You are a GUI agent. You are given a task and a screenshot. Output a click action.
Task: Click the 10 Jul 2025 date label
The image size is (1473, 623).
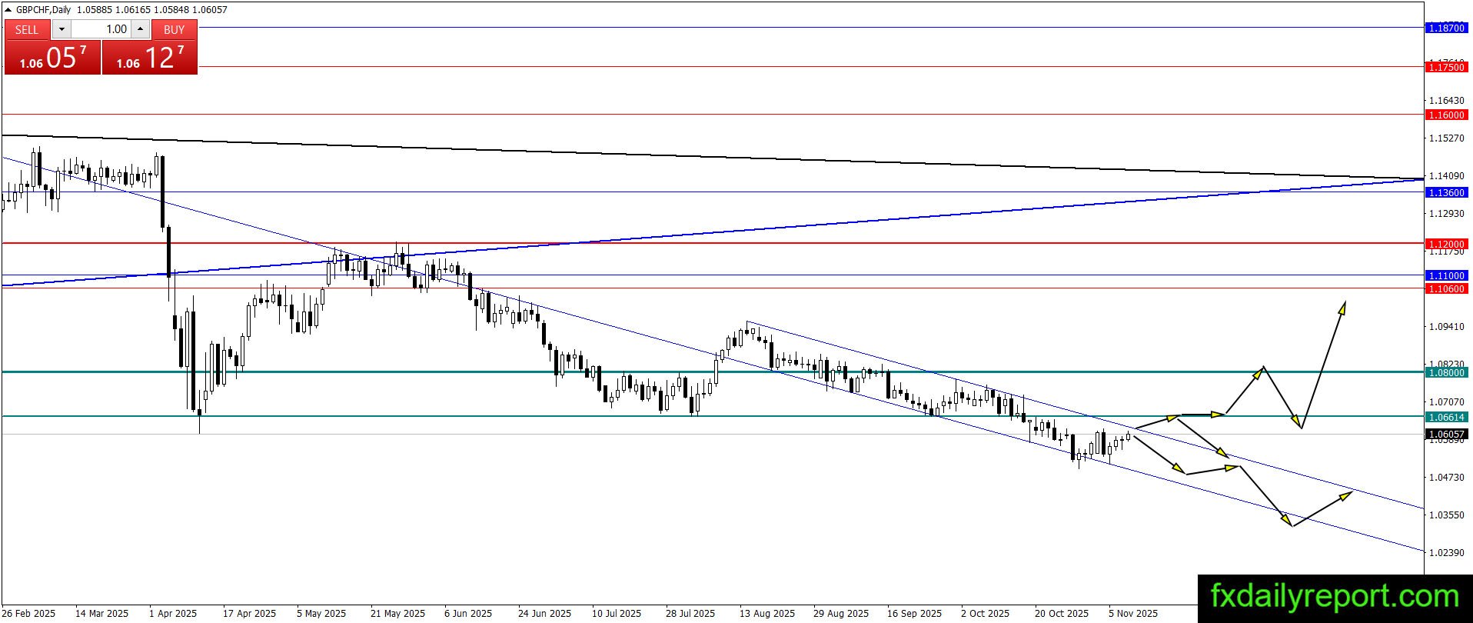point(617,614)
